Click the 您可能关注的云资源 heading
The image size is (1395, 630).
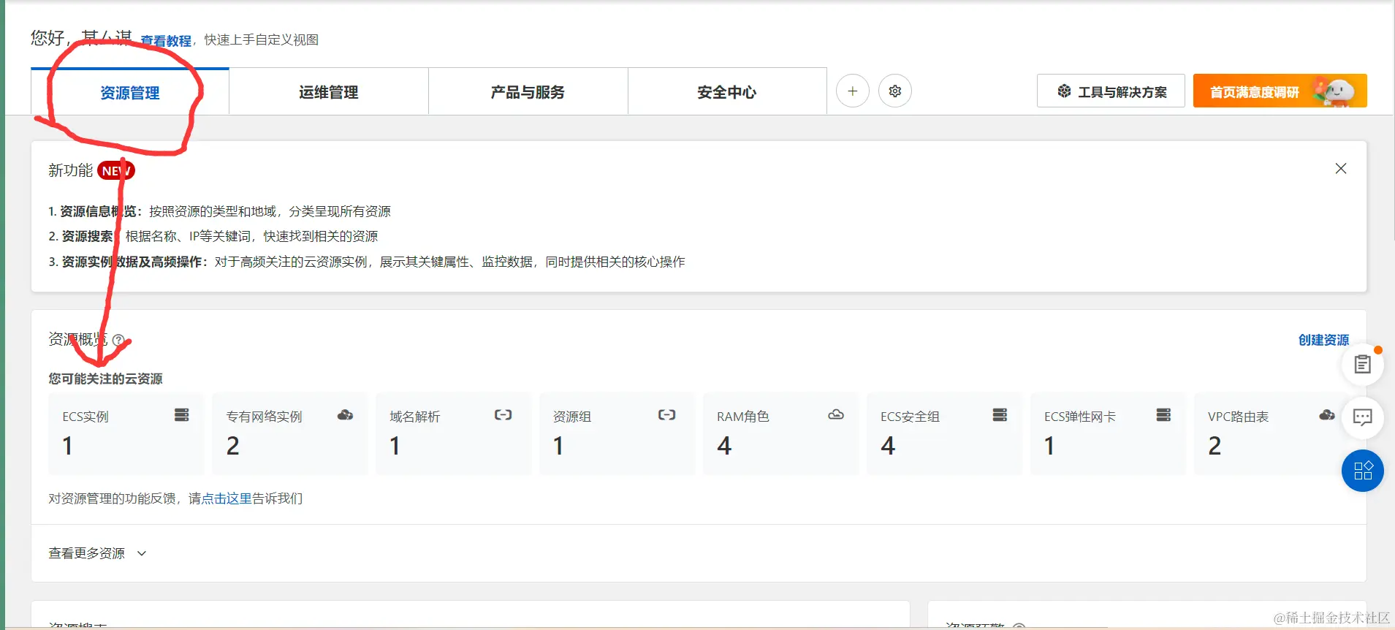click(105, 379)
